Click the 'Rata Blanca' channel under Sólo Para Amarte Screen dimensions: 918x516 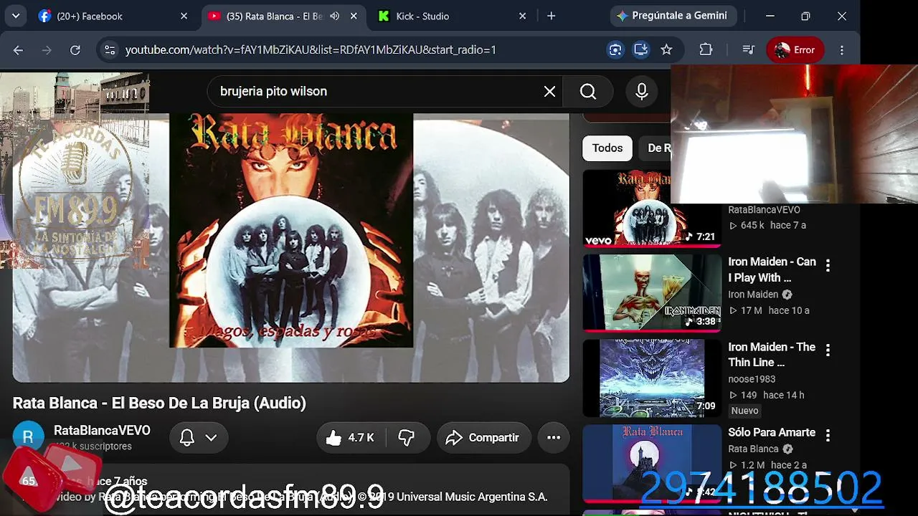[x=753, y=449]
